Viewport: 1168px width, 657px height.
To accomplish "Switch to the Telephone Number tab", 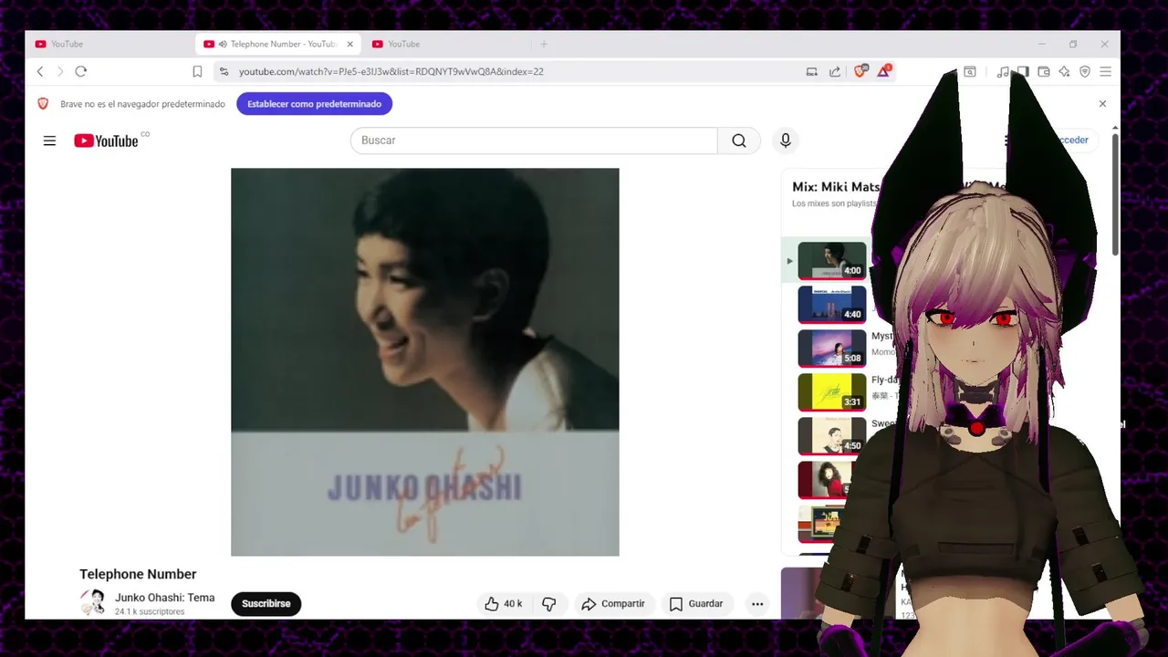I will point(278,44).
